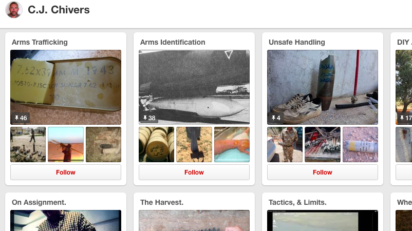Follow the Unsafe Handling board
Image resolution: width=412 pixels, height=231 pixels.
tap(323, 172)
